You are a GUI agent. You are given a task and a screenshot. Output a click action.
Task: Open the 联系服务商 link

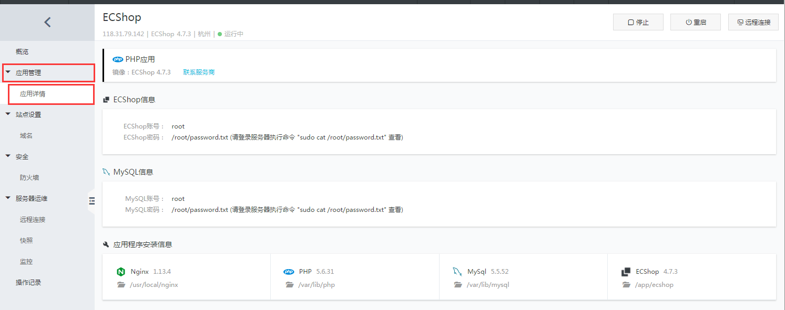pyautogui.click(x=199, y=72)
